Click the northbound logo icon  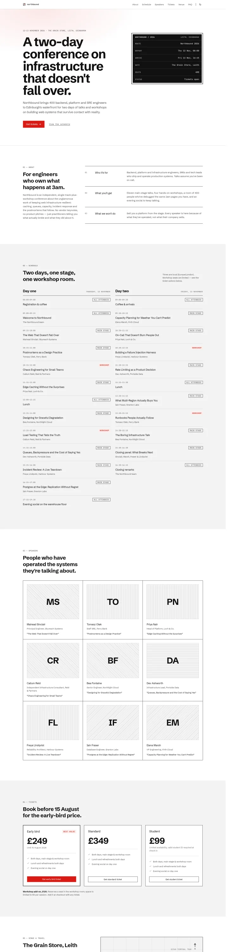coord(24,4)
